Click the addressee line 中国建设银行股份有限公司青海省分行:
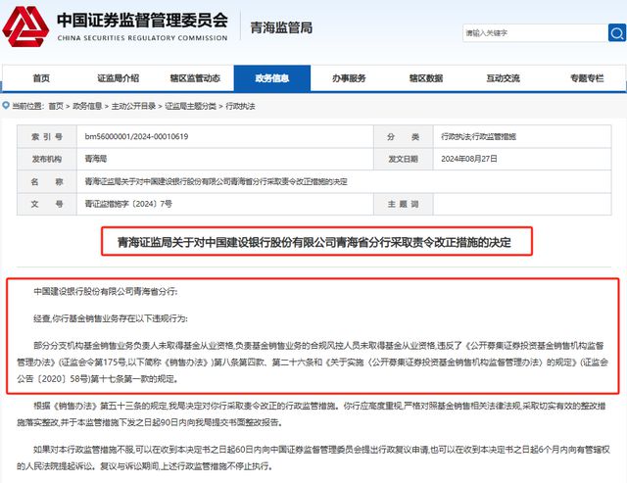The width and height of the screenshot is (627, 483). pos(106,292)
